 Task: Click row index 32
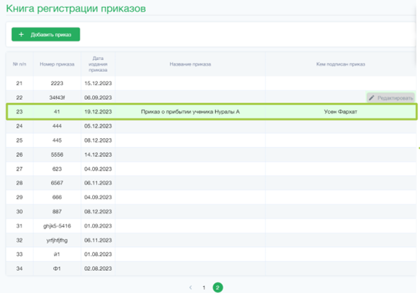tap(20, 240)
